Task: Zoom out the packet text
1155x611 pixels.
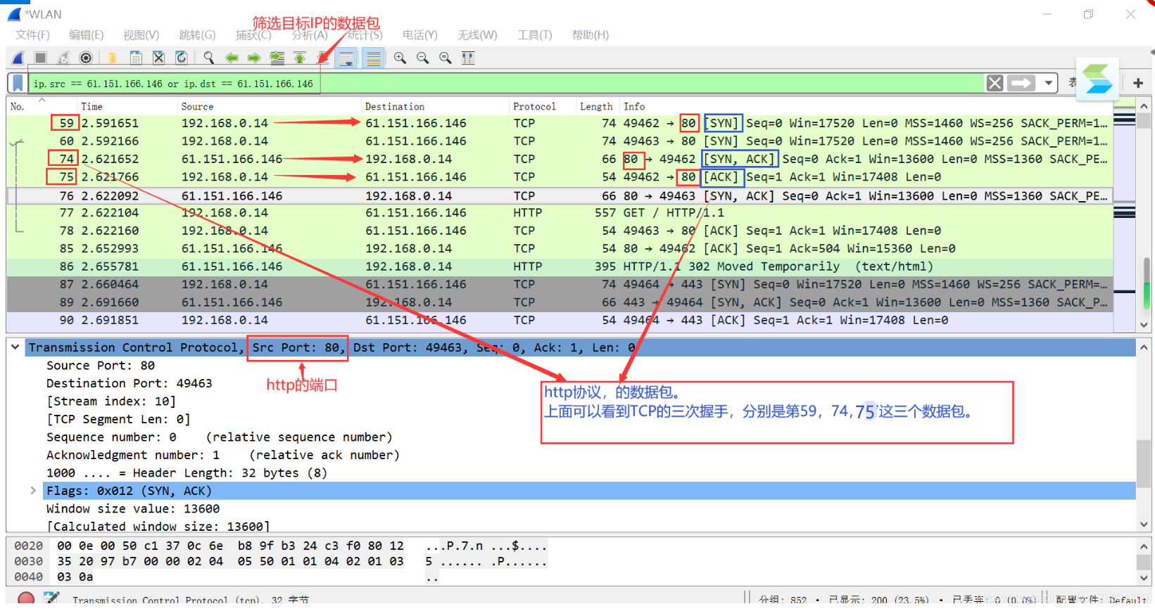Action: (422, 58)
